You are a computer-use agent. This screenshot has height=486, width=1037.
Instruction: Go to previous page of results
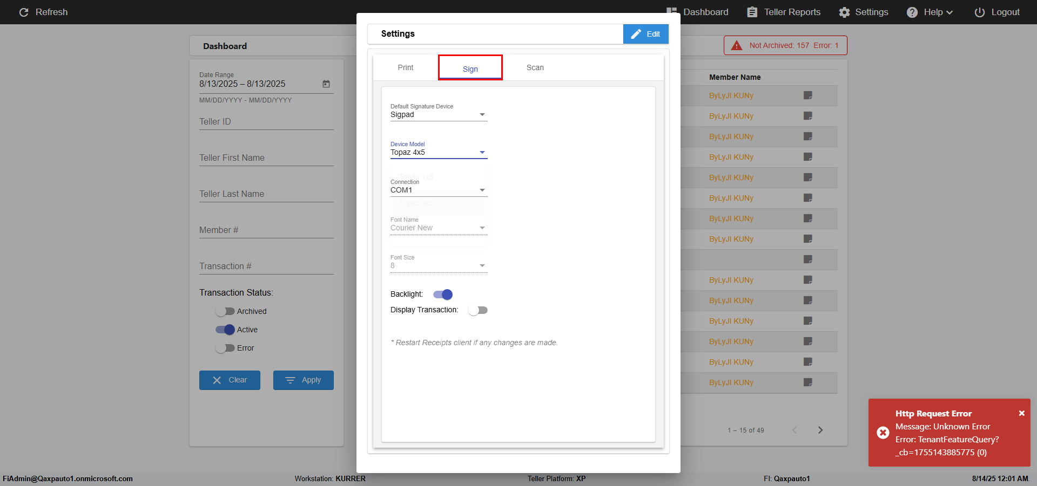pyautogui.click(x=794, y=430)
